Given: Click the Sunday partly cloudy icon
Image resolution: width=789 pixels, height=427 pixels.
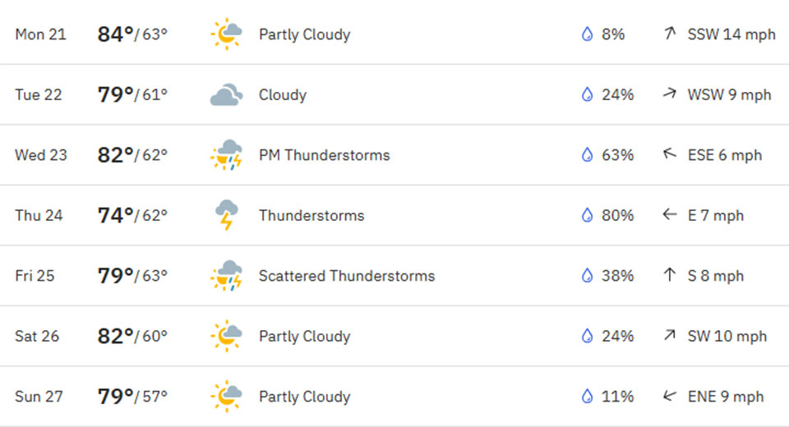Looking at the screenshot, I should [x=226, y=397].
